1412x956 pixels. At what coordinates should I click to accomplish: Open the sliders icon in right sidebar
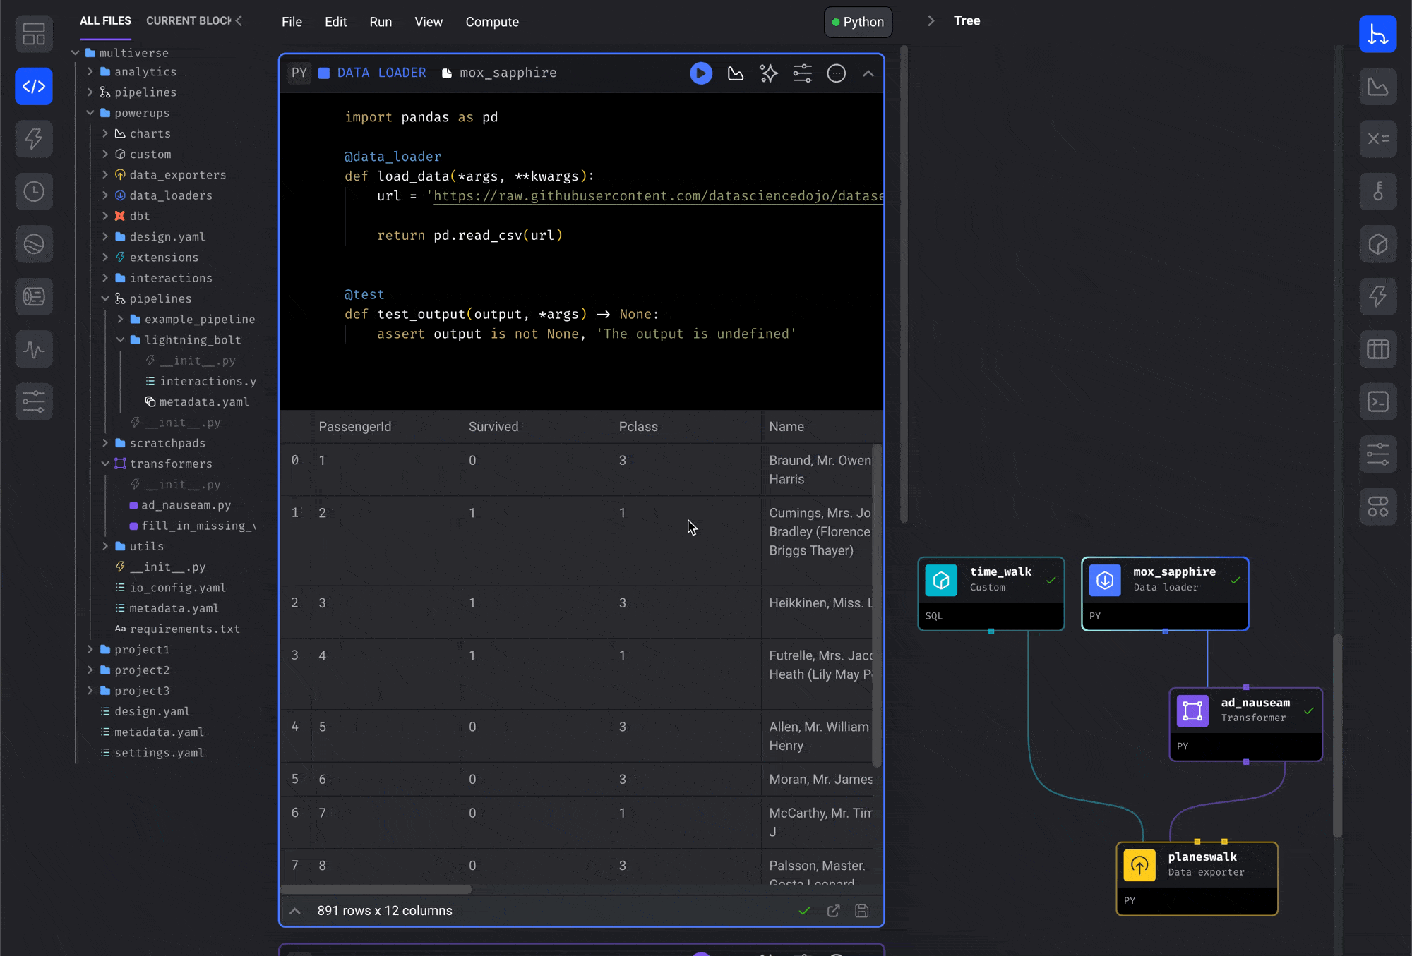[1377, 454]
